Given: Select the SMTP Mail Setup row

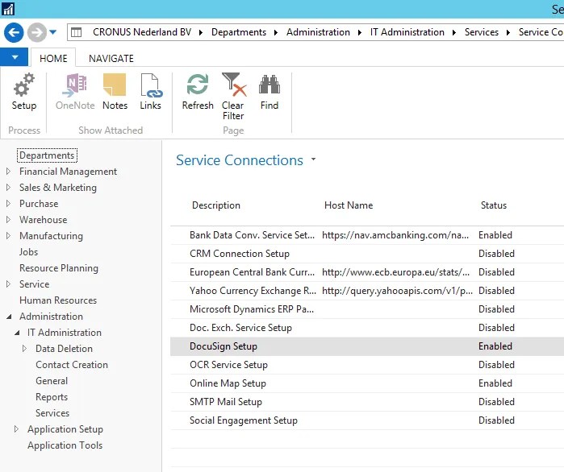Looking at the screenshot, I should click(367, 402).
